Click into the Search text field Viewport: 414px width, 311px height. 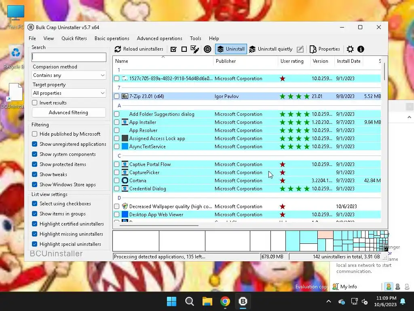(x=69, y=57)
